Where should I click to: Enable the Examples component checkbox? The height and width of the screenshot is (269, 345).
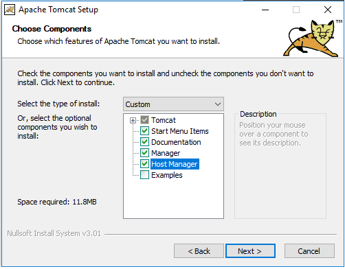click(144, 175)
